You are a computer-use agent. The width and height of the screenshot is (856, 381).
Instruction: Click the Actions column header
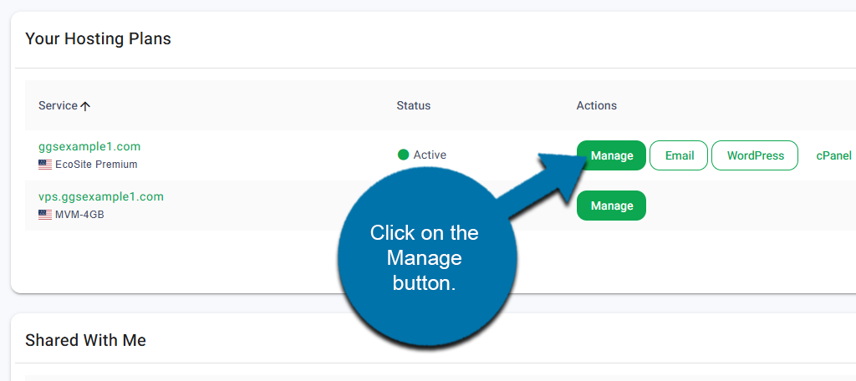(596, 106)
